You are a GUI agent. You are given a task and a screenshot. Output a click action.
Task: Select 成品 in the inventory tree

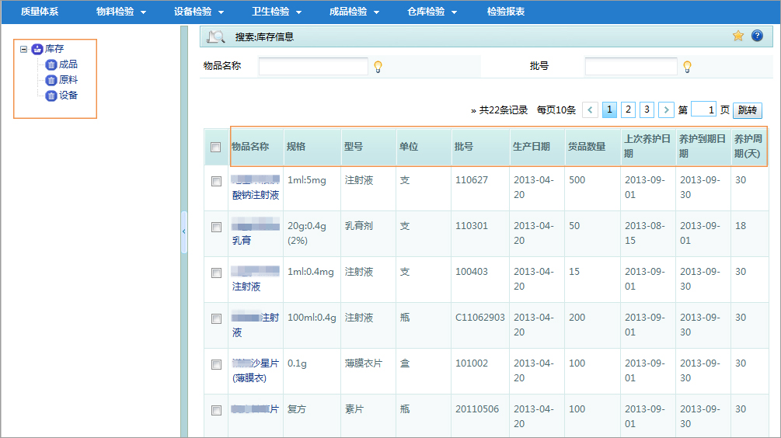[x=68, y=64]
